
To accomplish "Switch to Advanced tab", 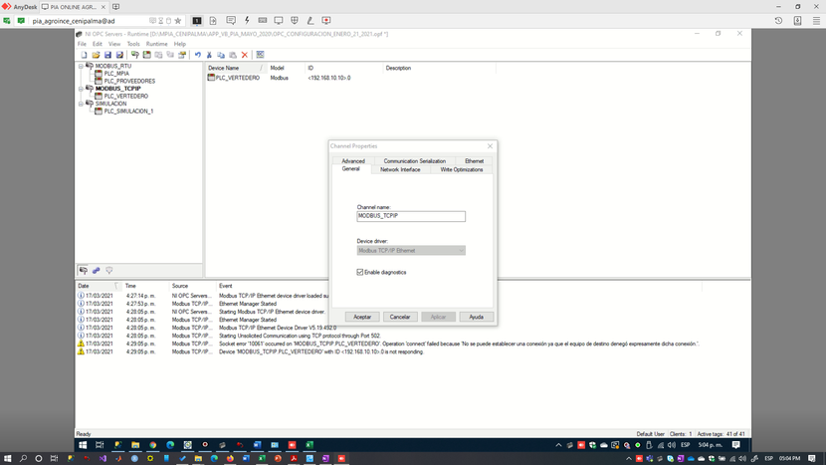I will tap(353, 160).
